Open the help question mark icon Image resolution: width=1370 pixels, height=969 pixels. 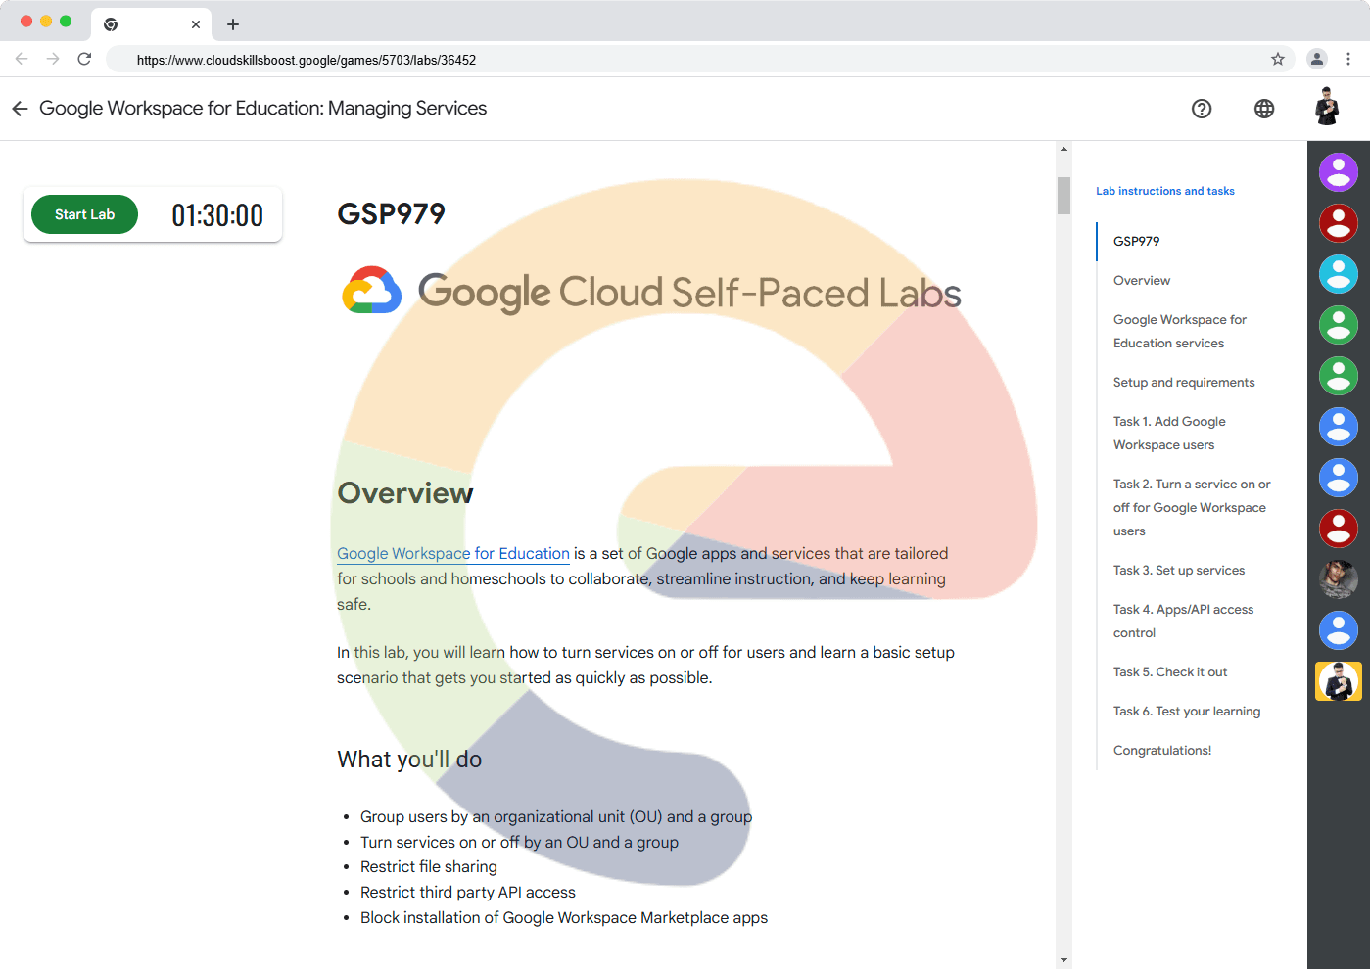[1202, 109]
